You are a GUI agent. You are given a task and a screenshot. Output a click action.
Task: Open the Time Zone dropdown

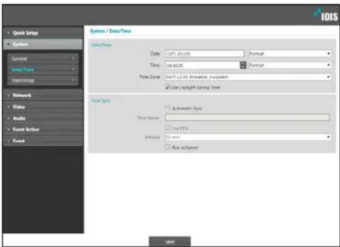248,77
